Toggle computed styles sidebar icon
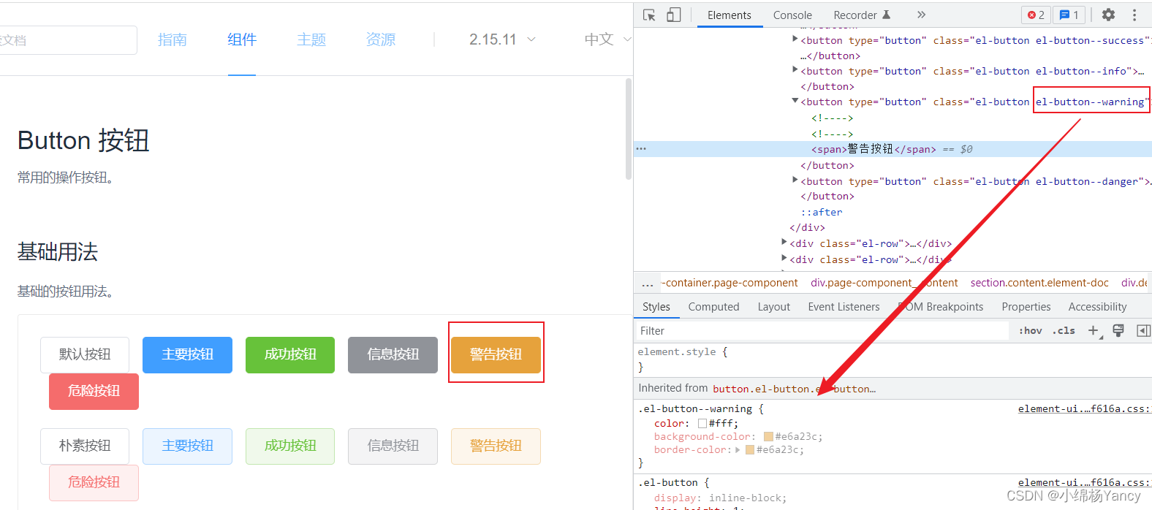Viewport: 1152px width, 510px height. point(1143,330)
